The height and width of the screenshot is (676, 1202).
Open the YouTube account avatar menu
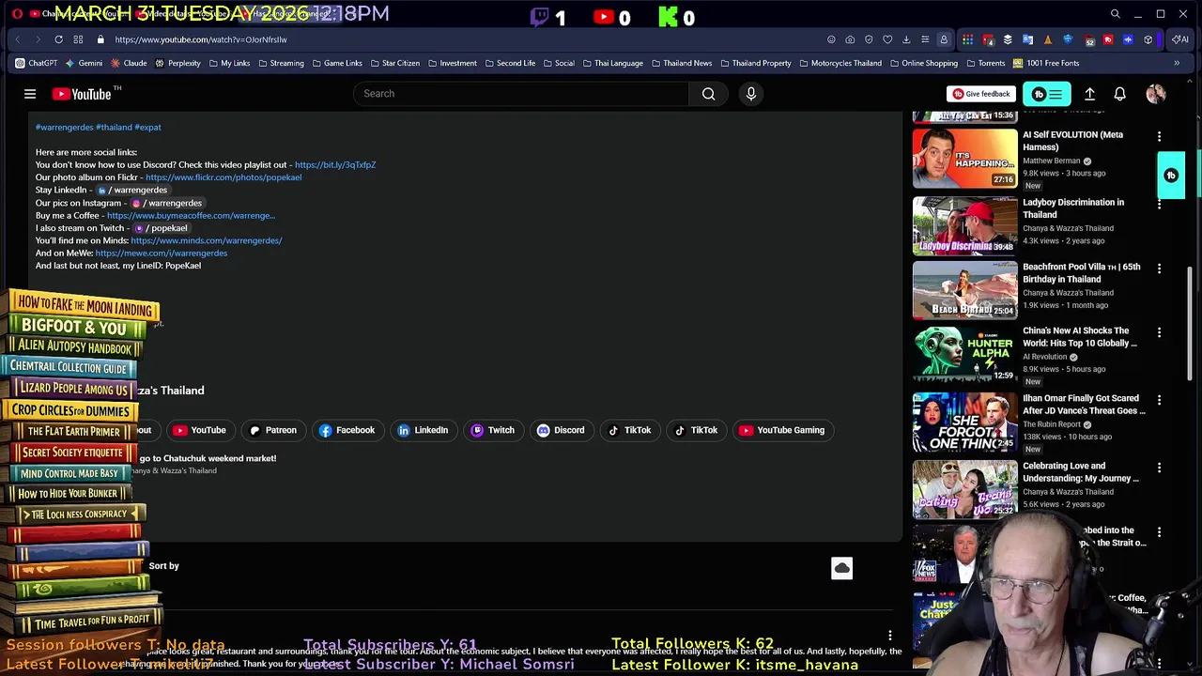(1156, 94)
